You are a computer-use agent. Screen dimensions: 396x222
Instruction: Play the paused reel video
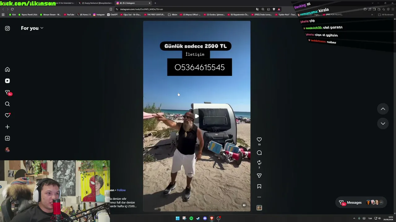click(197, 116)
